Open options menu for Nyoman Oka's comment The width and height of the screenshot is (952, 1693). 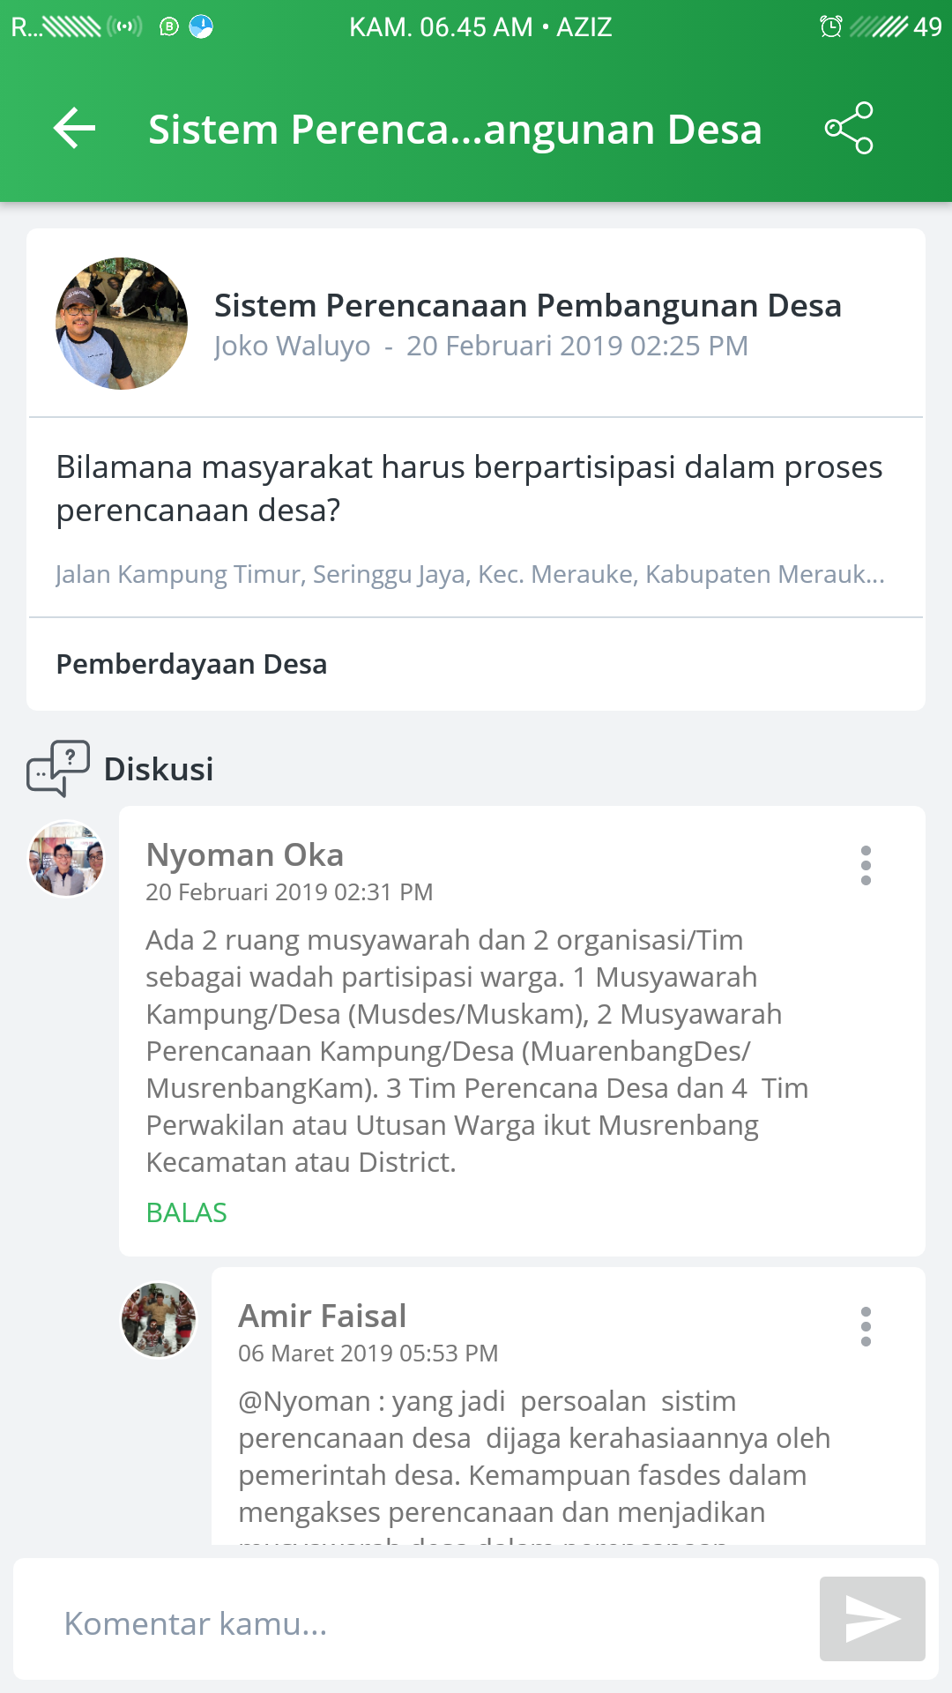pos(866,866)
